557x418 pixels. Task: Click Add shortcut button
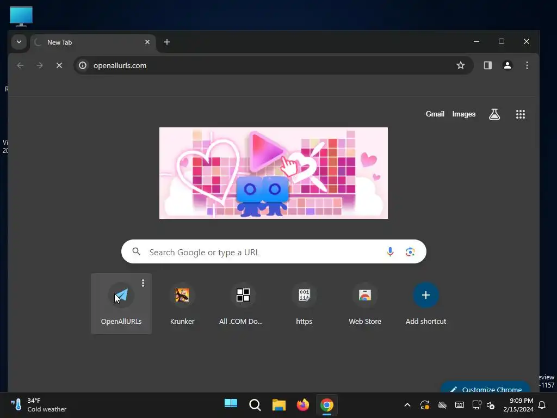click(426, 304)
